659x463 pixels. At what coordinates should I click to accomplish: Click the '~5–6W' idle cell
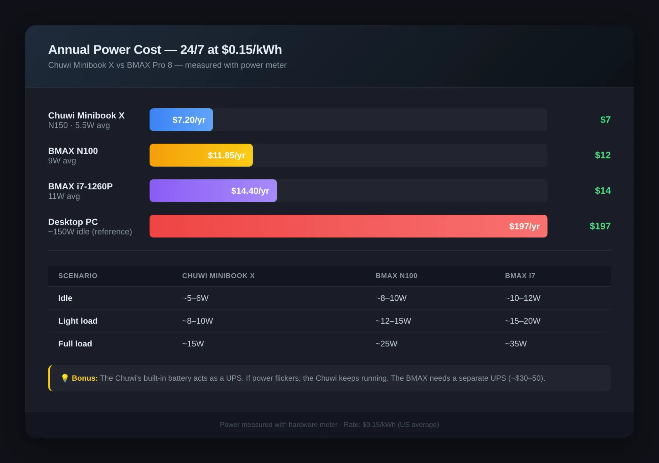click(x=195, y=298)
